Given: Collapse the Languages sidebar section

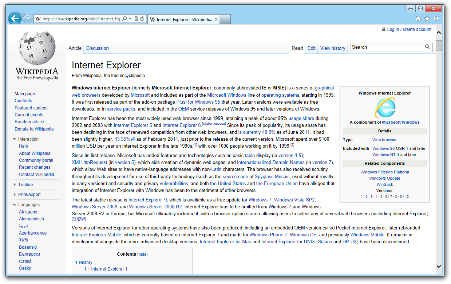Looking at the screenshot, I should [x=15, y=205].
